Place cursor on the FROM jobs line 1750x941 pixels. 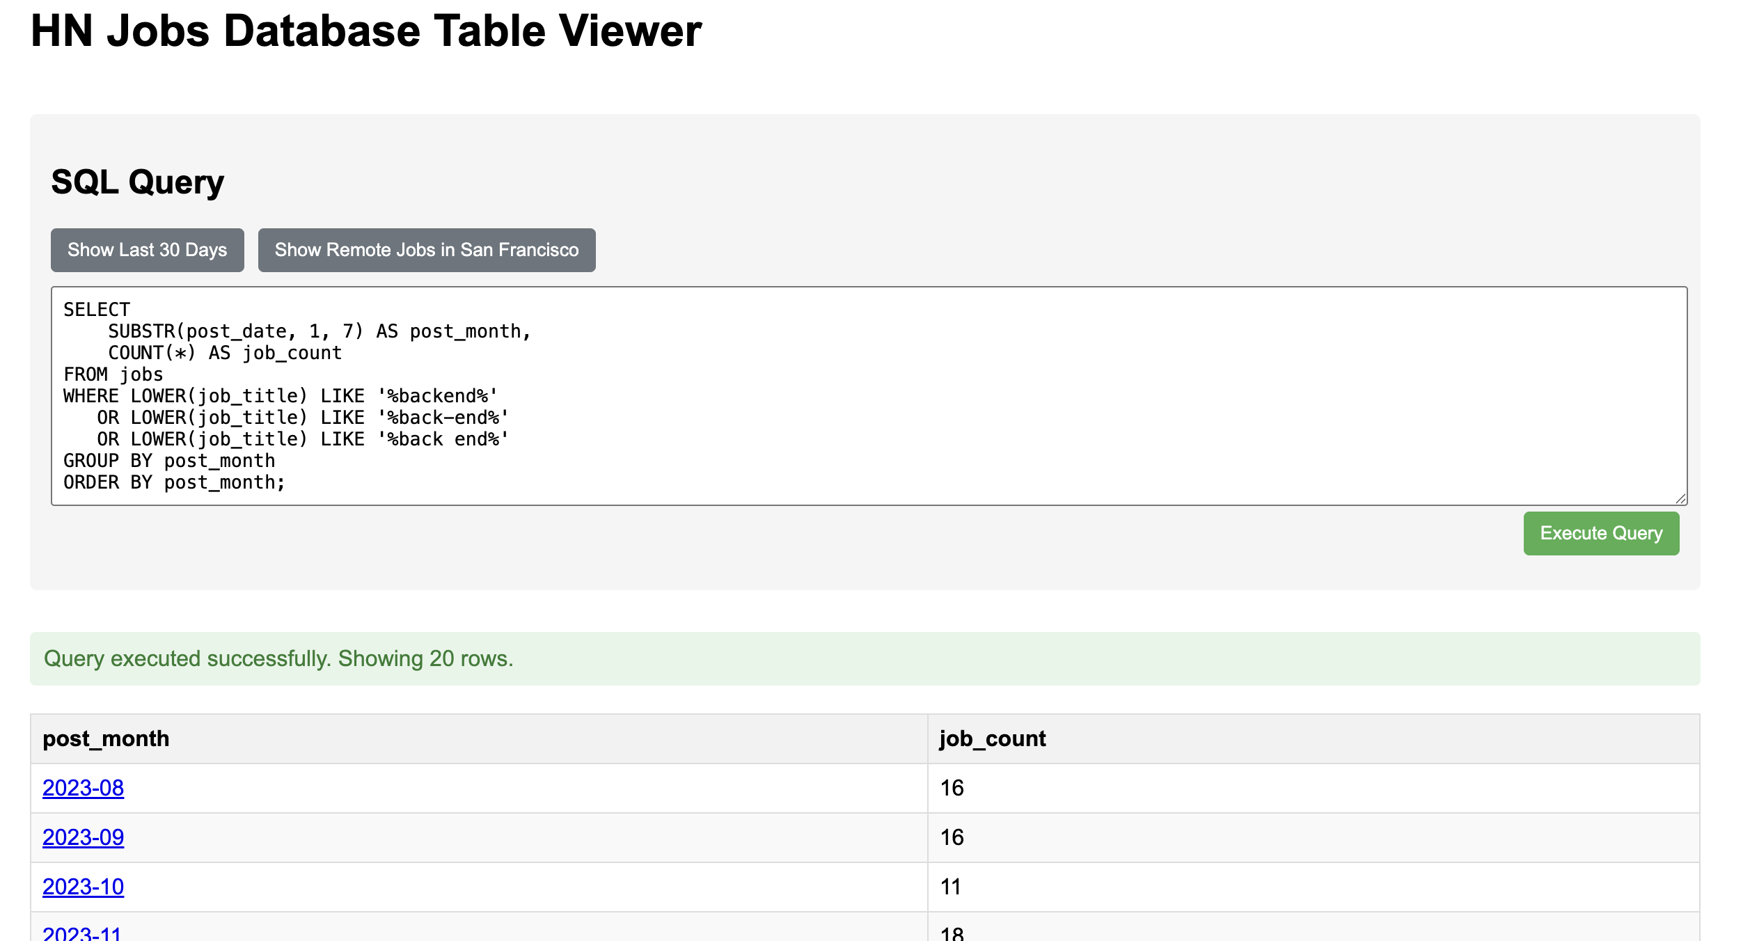(x=113, y=374)
